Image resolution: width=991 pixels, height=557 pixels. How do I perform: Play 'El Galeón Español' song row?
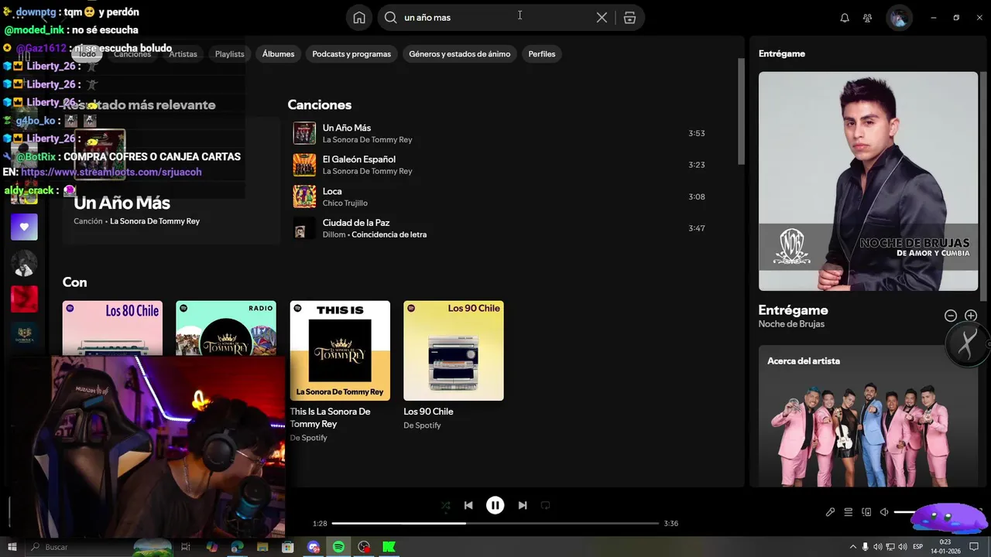pyautogui.click(x=499, y=165)
